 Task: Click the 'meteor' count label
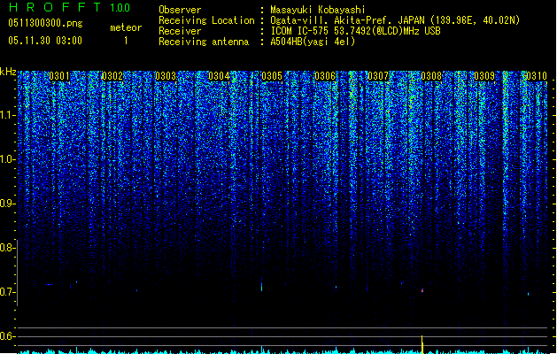[126, 27]
